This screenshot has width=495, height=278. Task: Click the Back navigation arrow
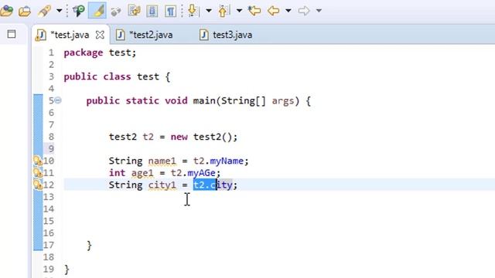pos(273,11)
